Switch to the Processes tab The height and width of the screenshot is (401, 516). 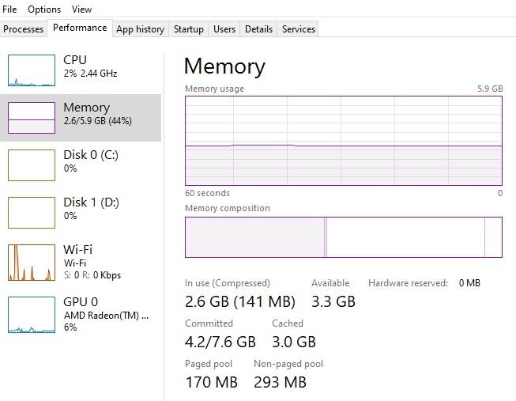coord(24,29)
